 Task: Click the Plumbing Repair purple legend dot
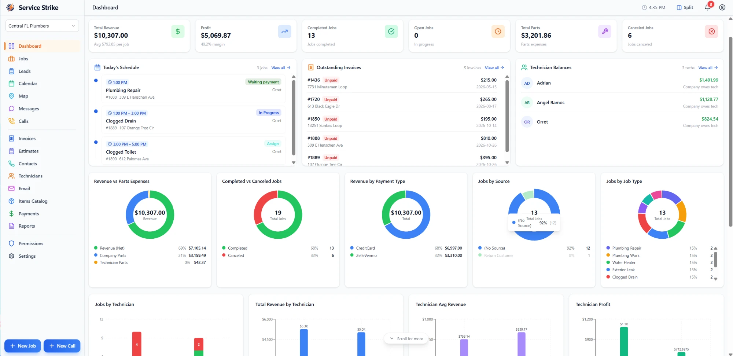[x=608, y=248]
